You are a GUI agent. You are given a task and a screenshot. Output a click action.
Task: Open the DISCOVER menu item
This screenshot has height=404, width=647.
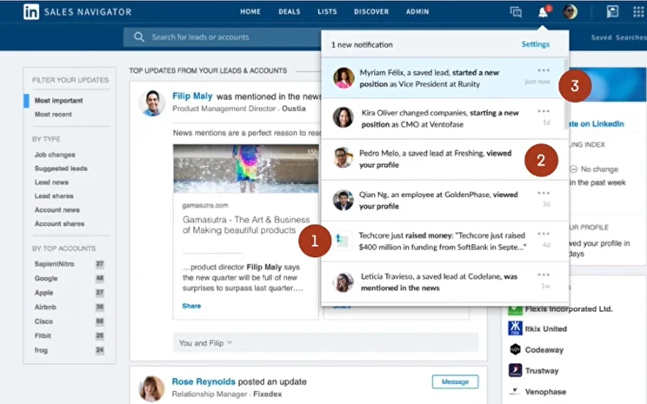pos(371,11)
